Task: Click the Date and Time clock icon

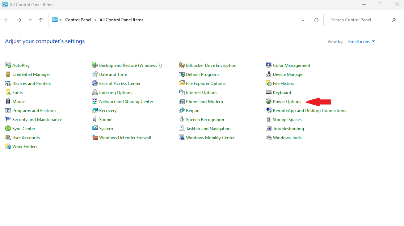Action: [x=95, y=74]
